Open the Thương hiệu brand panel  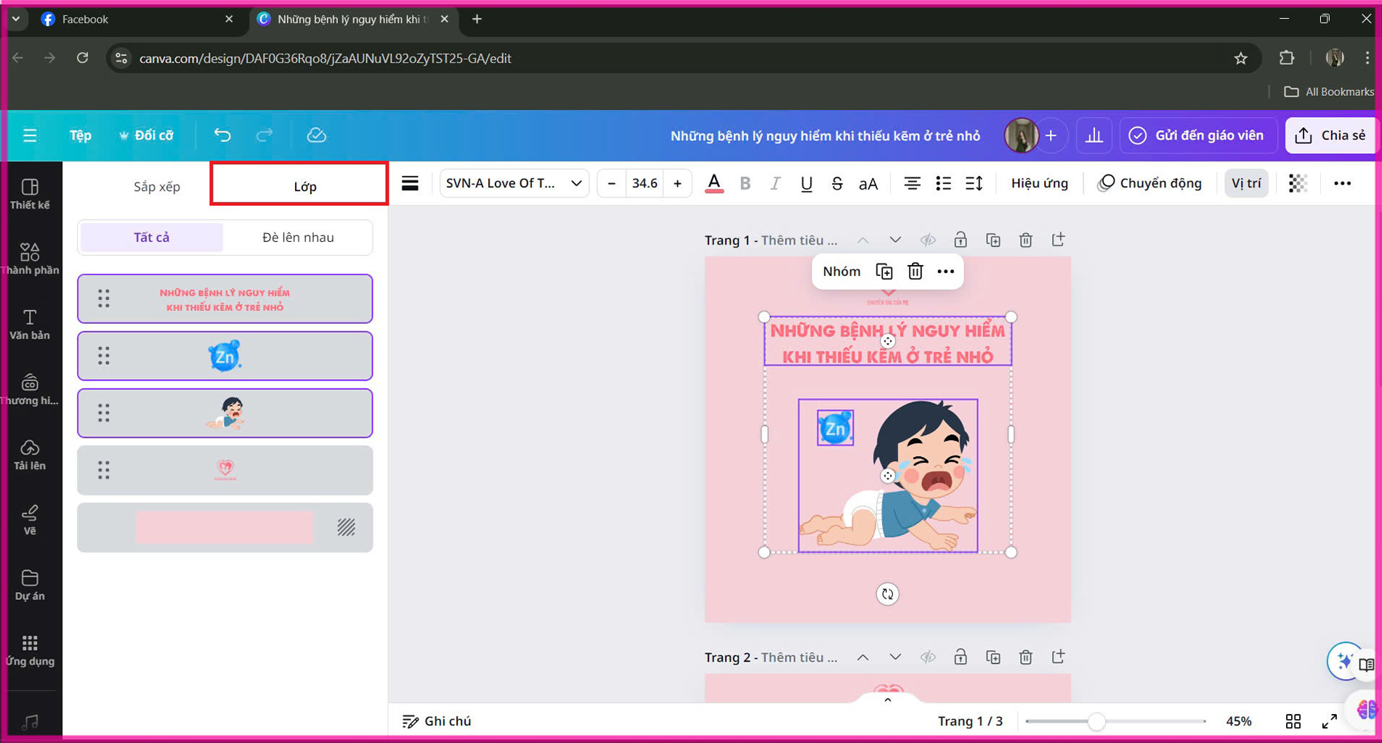(x=30, y=389)
